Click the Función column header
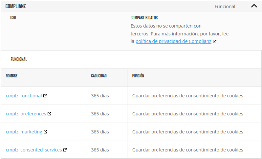This screenshot has width=262, height=159. click(138, 76)
